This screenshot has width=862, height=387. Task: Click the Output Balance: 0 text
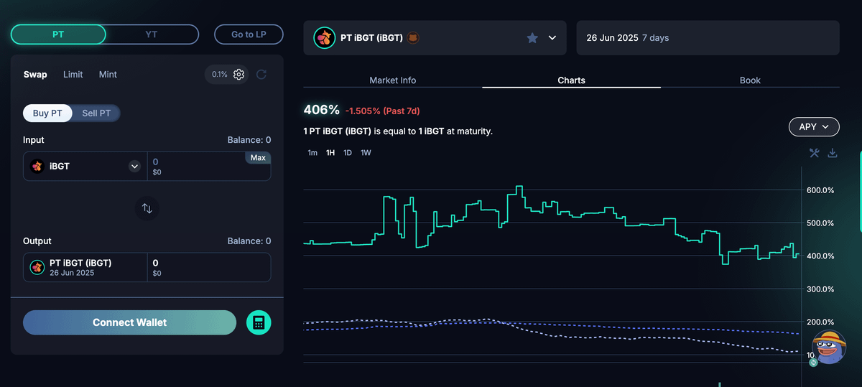(x=249, y=241)
